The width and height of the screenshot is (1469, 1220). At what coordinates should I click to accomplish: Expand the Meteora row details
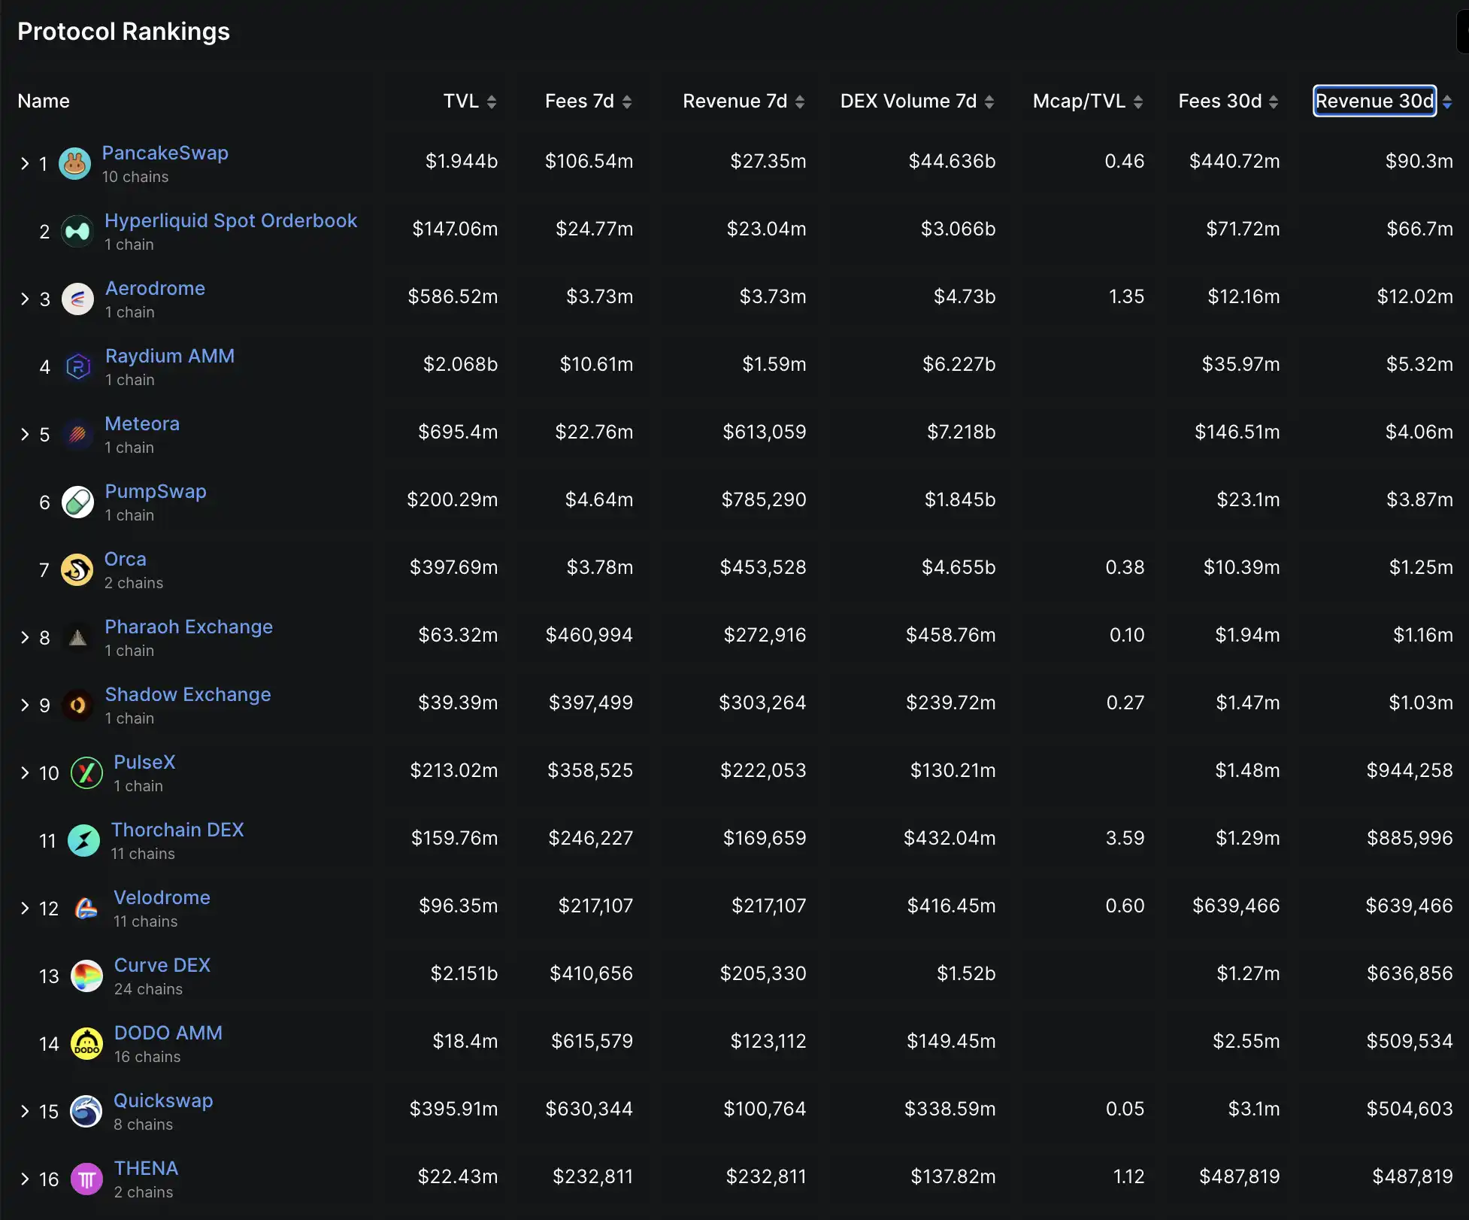click(25, 434)
